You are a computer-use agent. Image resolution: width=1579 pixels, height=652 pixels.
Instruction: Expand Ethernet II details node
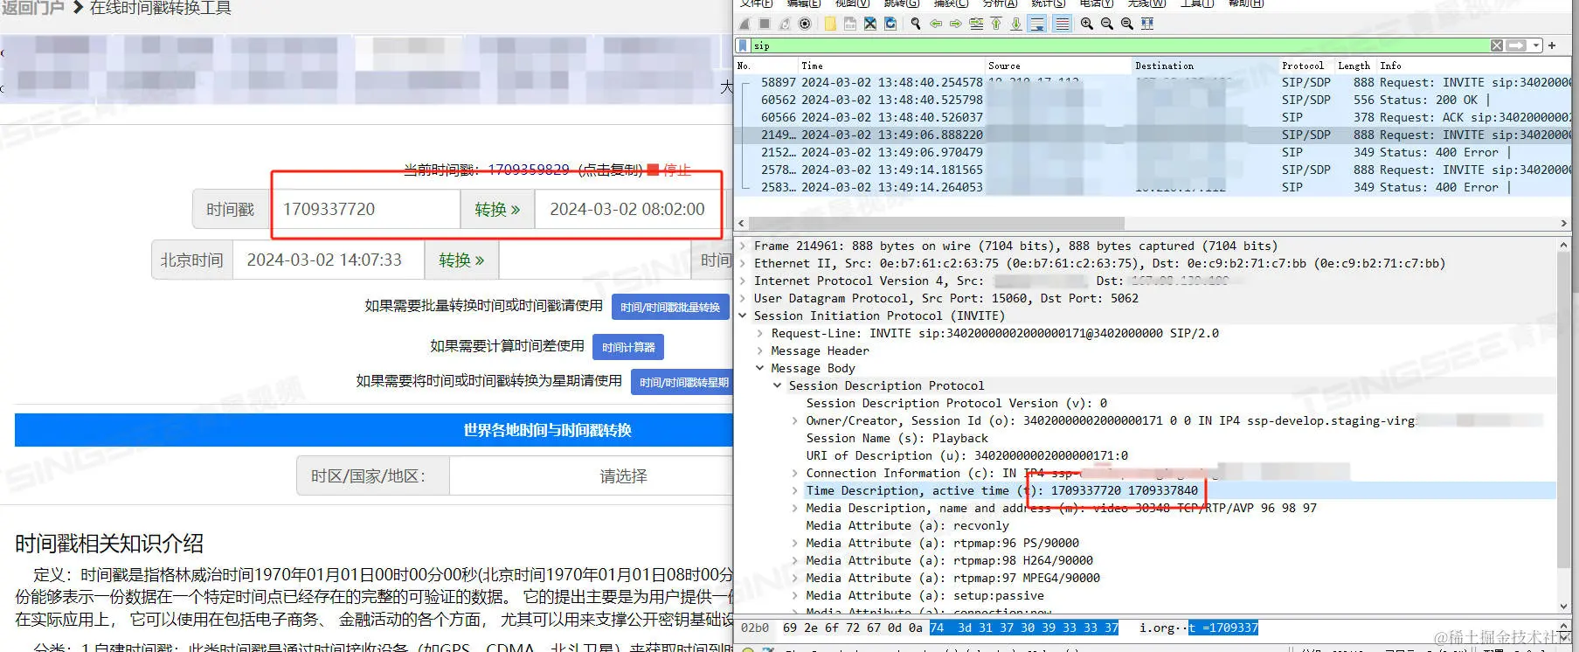point(743,264)
